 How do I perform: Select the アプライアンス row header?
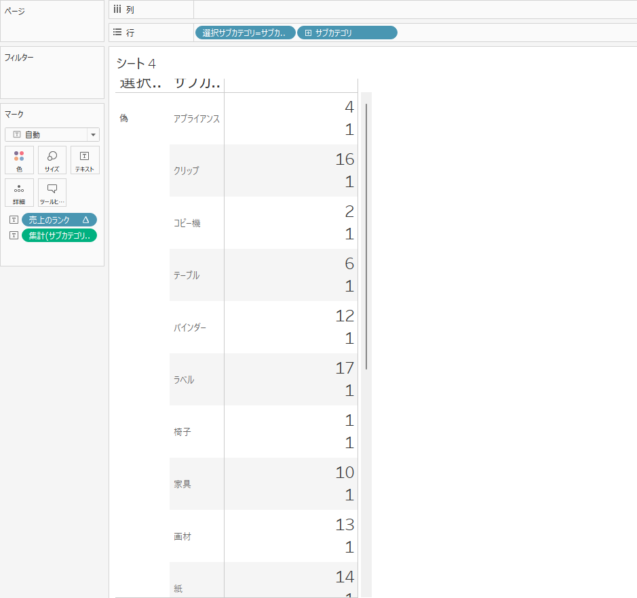tap(197, 119)
